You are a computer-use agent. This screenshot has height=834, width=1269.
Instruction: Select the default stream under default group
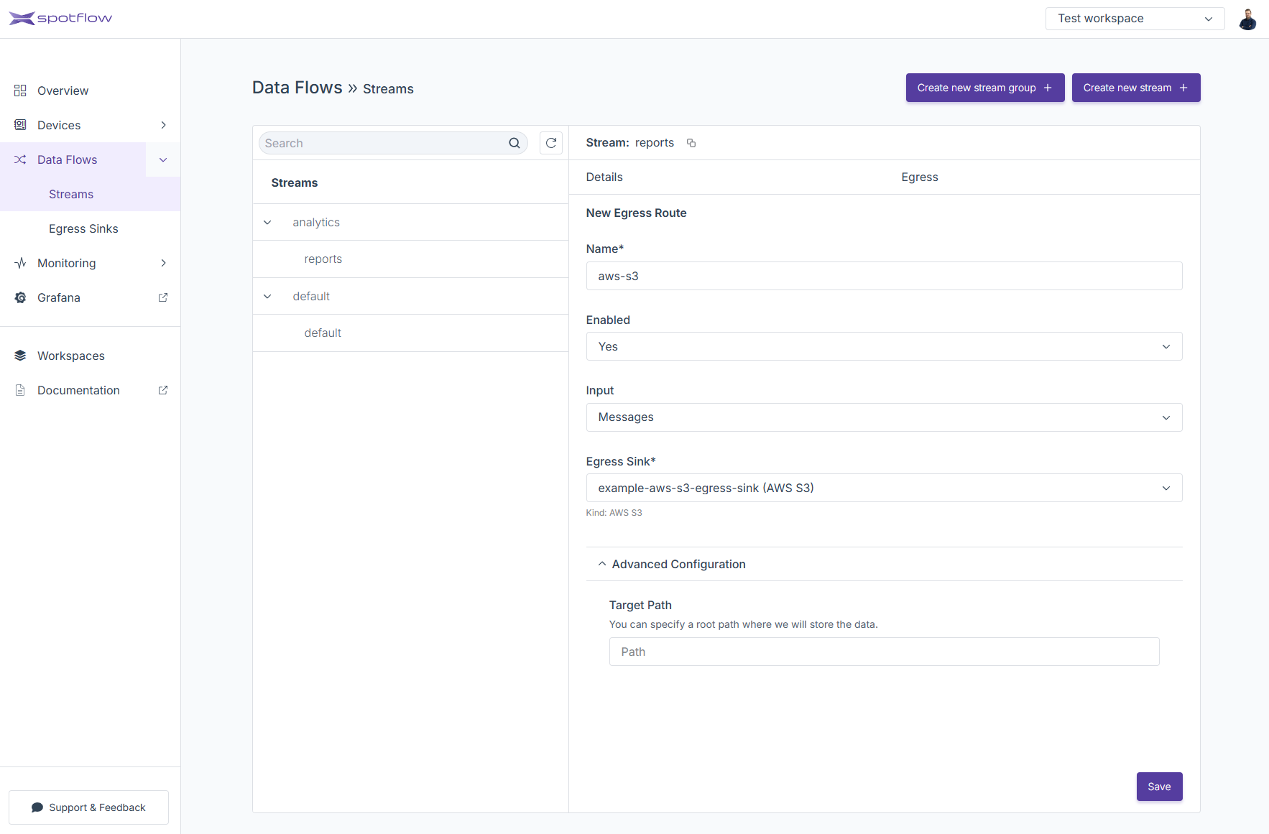click(410, 333)
